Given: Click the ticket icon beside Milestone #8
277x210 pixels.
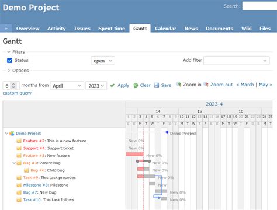Looking at the screenshot, I should point(19,185).
